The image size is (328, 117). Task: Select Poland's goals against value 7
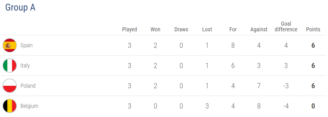click(x=259, y=86)
